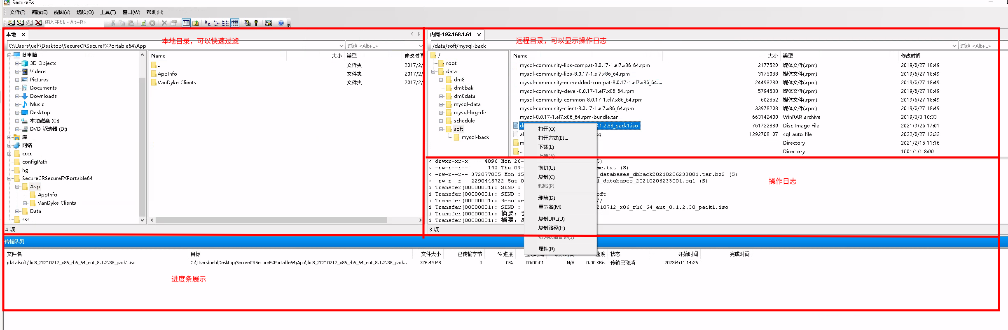
Task: Click the Synchronize browsing toolbar icon
Action: 247,23
